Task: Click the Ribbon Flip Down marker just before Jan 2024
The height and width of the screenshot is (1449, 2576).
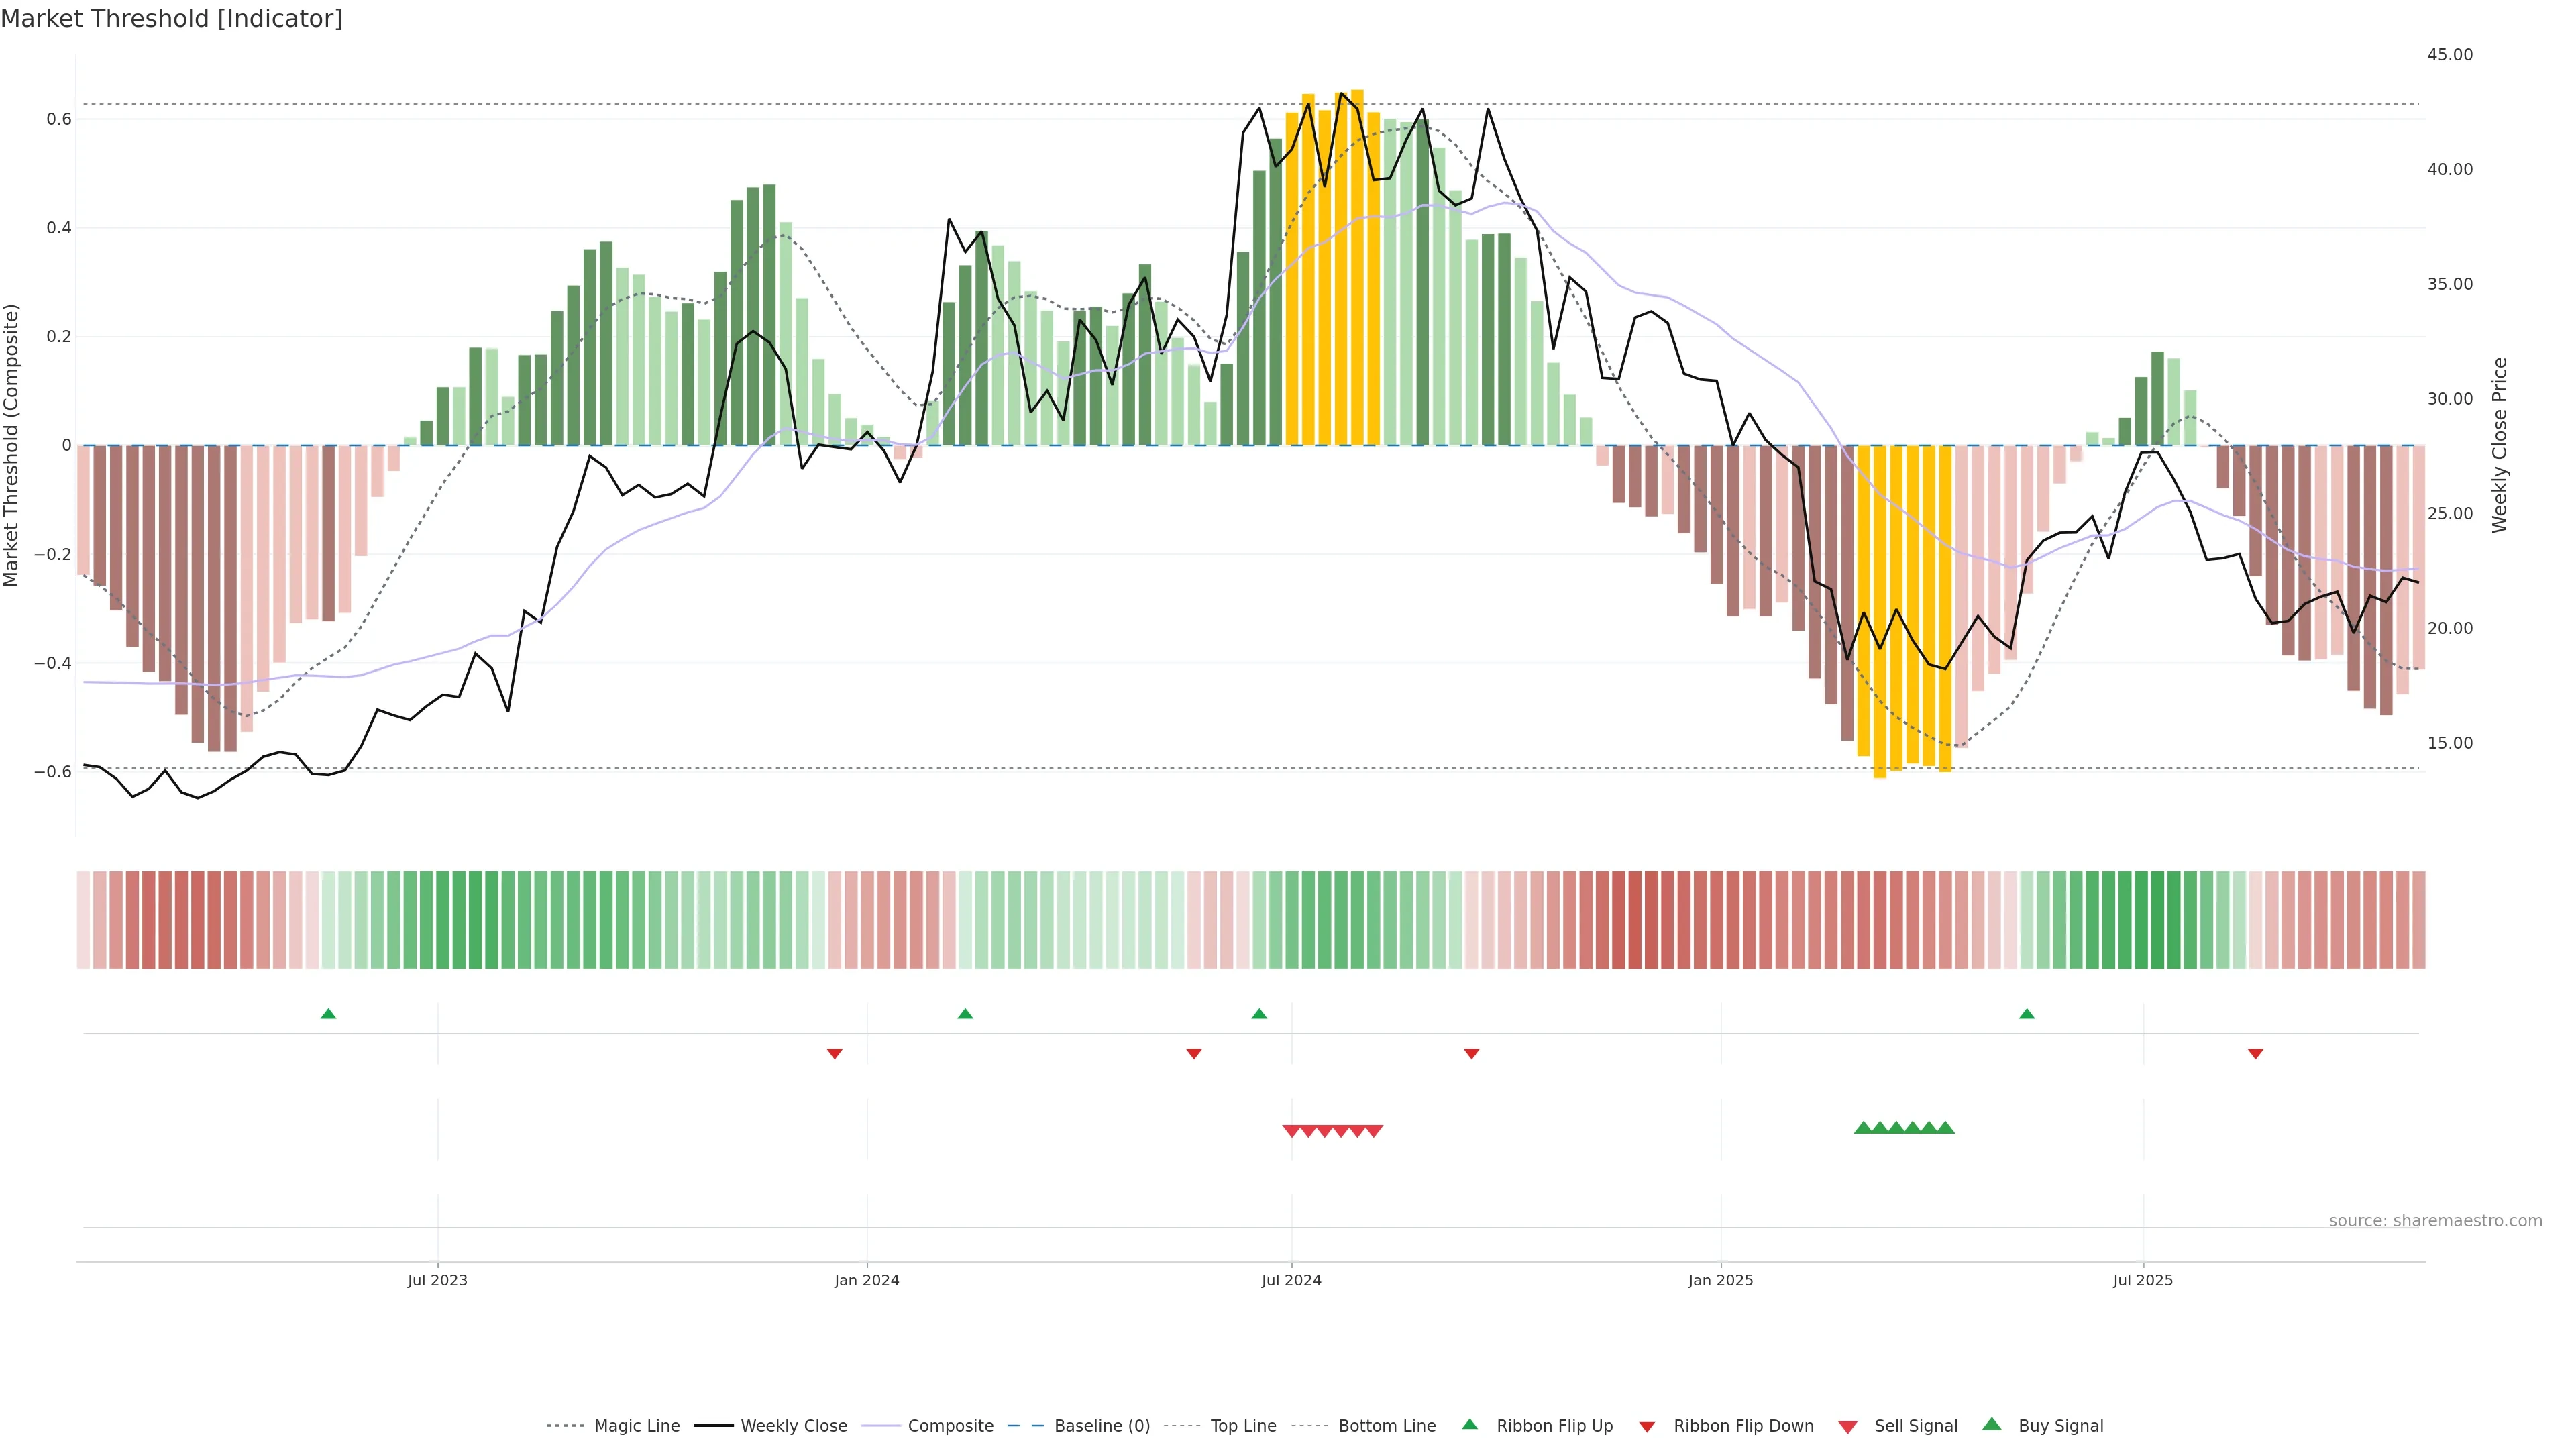Action: click(835, 1054)
